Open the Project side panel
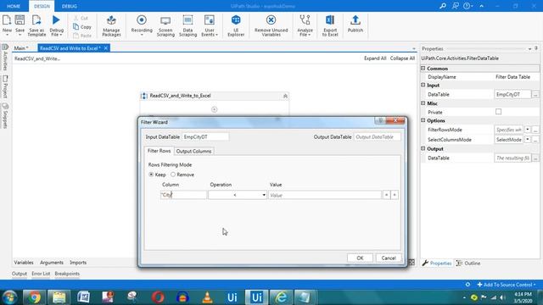The width and height of the screenshot is (543, 305). pos(5,86)
